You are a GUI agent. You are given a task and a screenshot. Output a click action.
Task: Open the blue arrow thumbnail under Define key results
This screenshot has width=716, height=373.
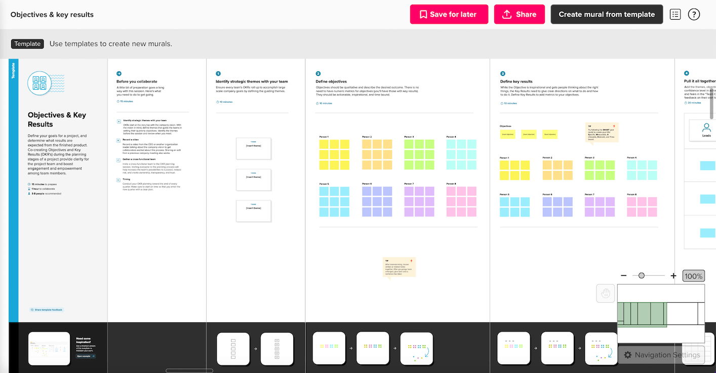(602, 349)
